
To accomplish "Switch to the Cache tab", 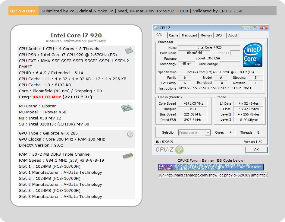I will pos(174,35).
